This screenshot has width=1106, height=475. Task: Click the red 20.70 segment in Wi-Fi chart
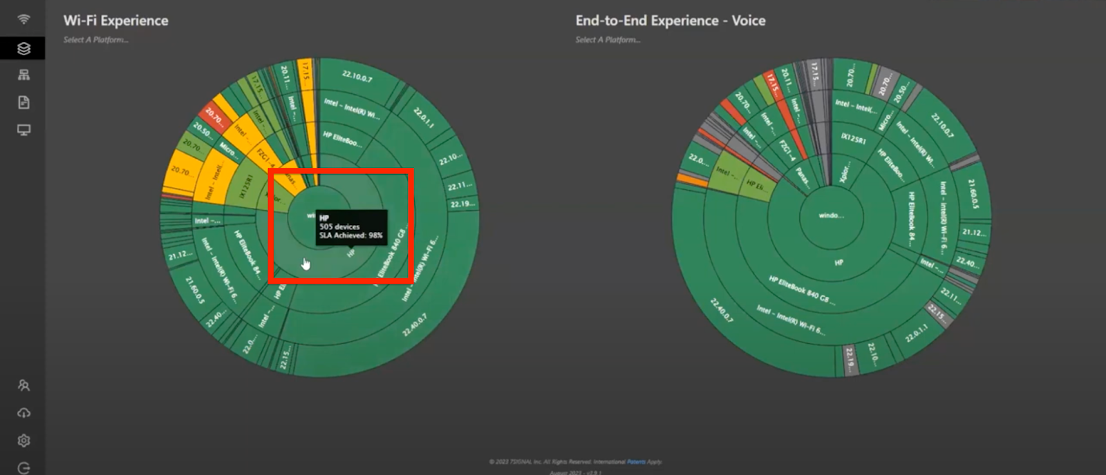tap(214, 119)
